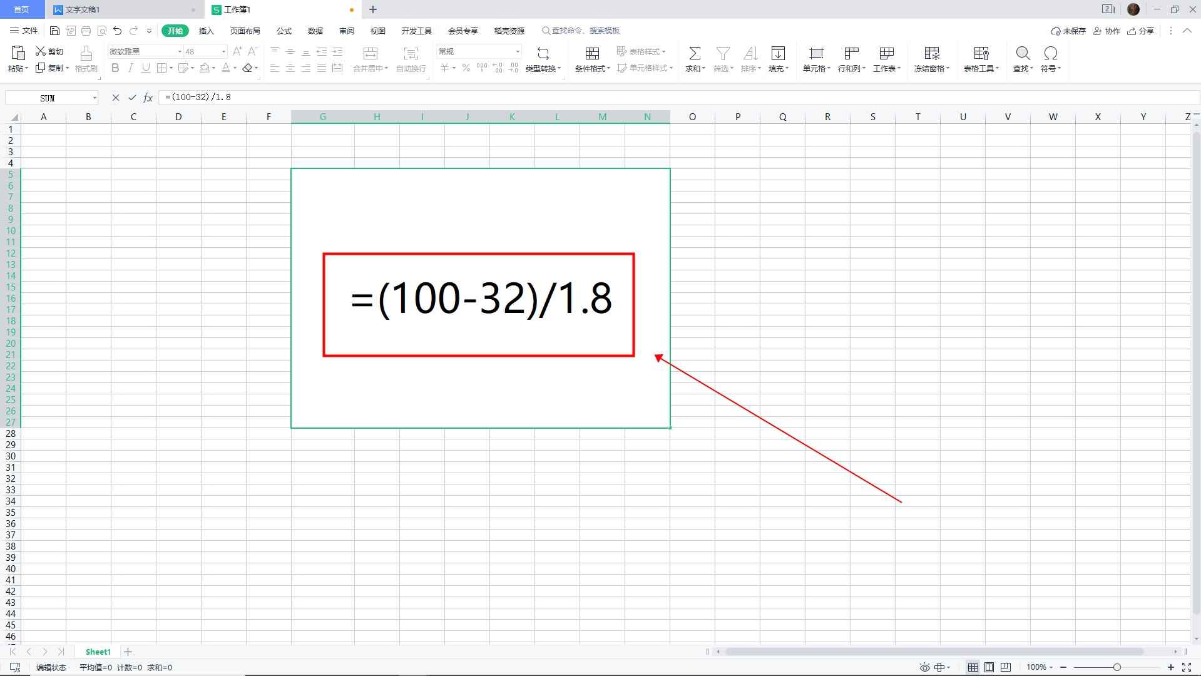
Task: Click the Undo arrow in quick access toolbar
Action: point(117,31)
